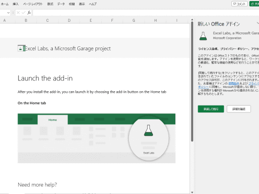Click the green flask add-in icon in the side pane
This screenshot has height=194, width=259.
coord(203,36)
